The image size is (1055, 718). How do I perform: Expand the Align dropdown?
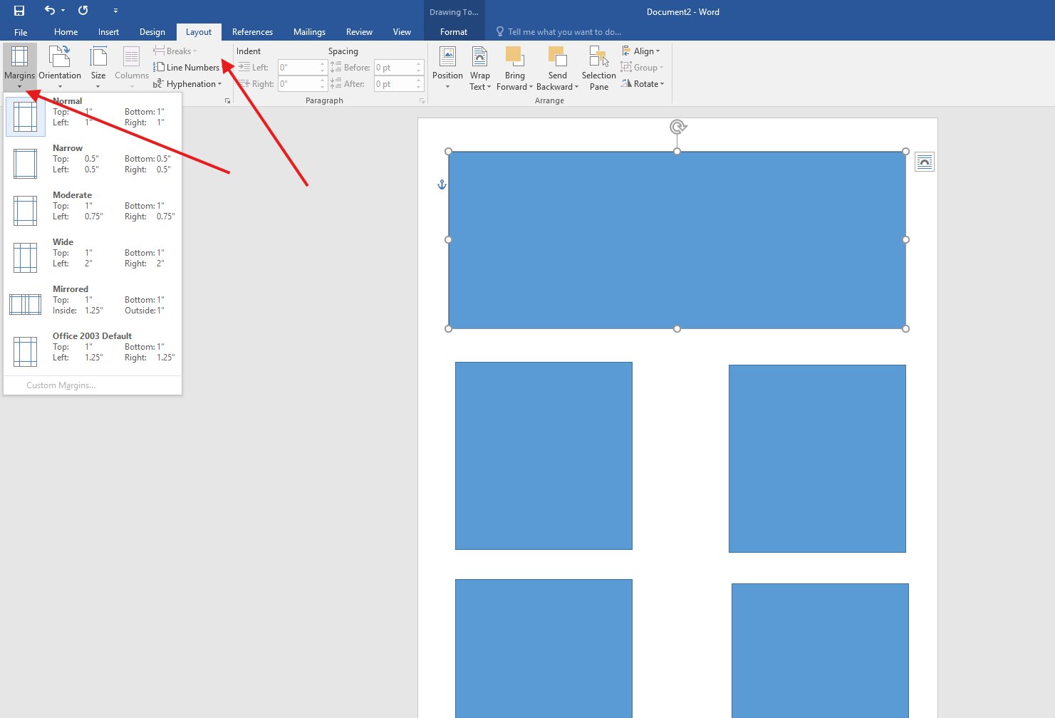click(641, 51)
